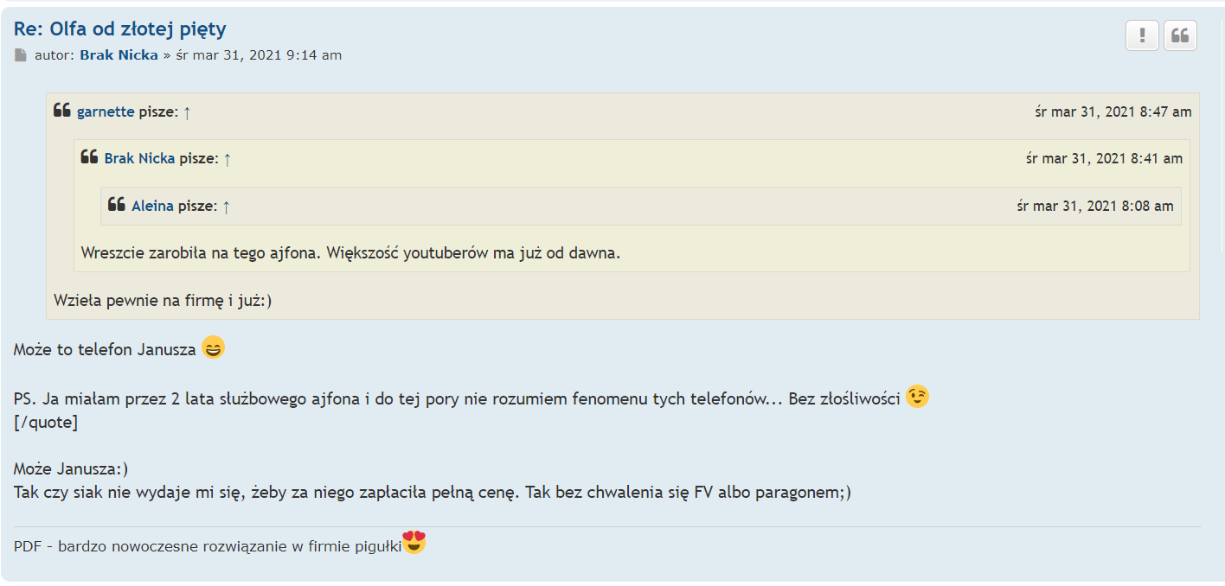Viewport: 1225px width, 586px height.
Task: Jump to garnette's original post via arrow
Action: (187, 111)
